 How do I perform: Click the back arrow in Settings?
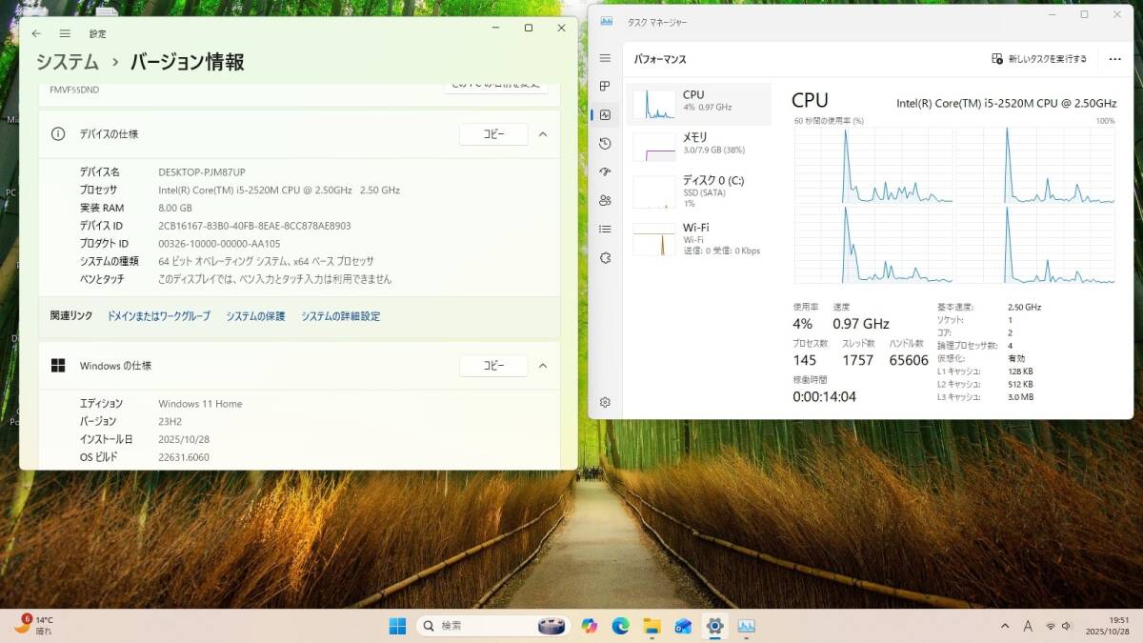pyautogui.click(x=36, y=33)
